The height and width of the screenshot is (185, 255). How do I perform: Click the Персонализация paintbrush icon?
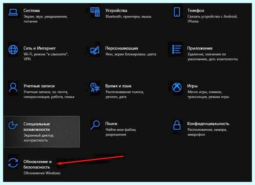click(95, 50)
